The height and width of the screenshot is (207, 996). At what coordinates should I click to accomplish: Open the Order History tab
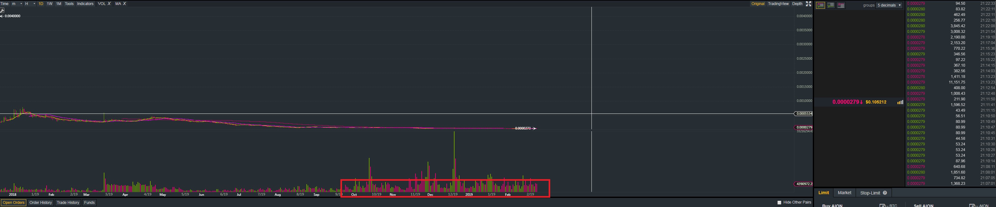point(41,202)
